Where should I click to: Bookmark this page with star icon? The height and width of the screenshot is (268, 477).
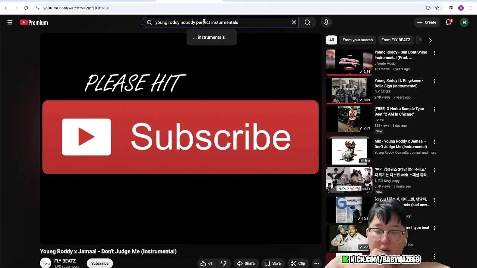(437, 8)
